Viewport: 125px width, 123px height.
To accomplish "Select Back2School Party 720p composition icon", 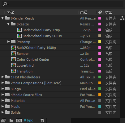I will pos(19,30).
